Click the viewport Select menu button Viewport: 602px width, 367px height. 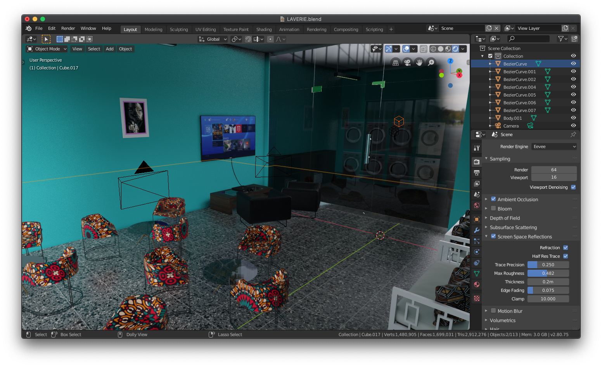[94, 49]
